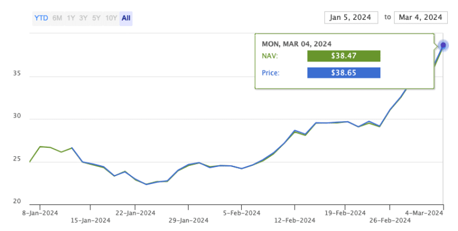Click the NAV: label in tooltip
This screenshot has width=458, height=231.
point(270,56)
